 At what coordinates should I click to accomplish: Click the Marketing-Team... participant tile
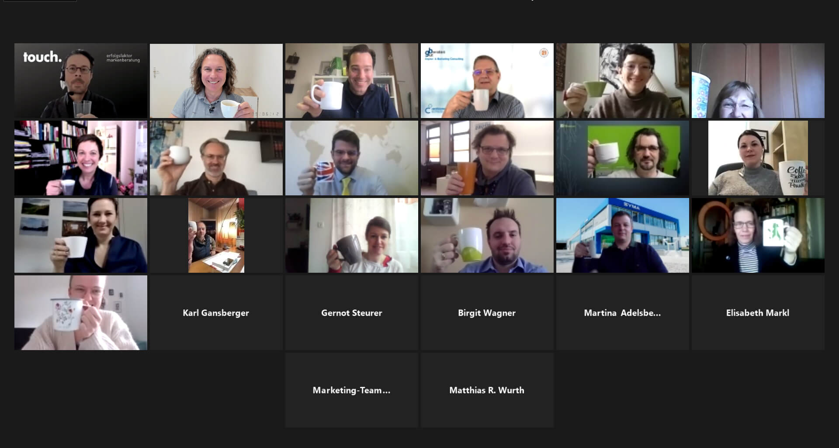point(352,390)
